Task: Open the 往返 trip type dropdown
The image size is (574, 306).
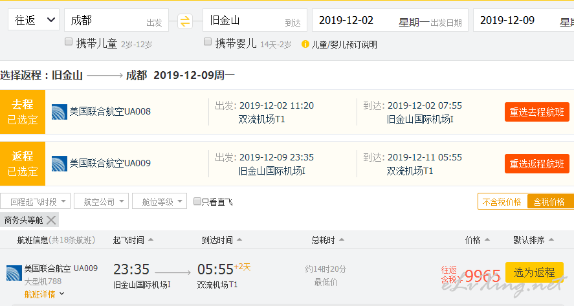Action: (x=34, y=20)
